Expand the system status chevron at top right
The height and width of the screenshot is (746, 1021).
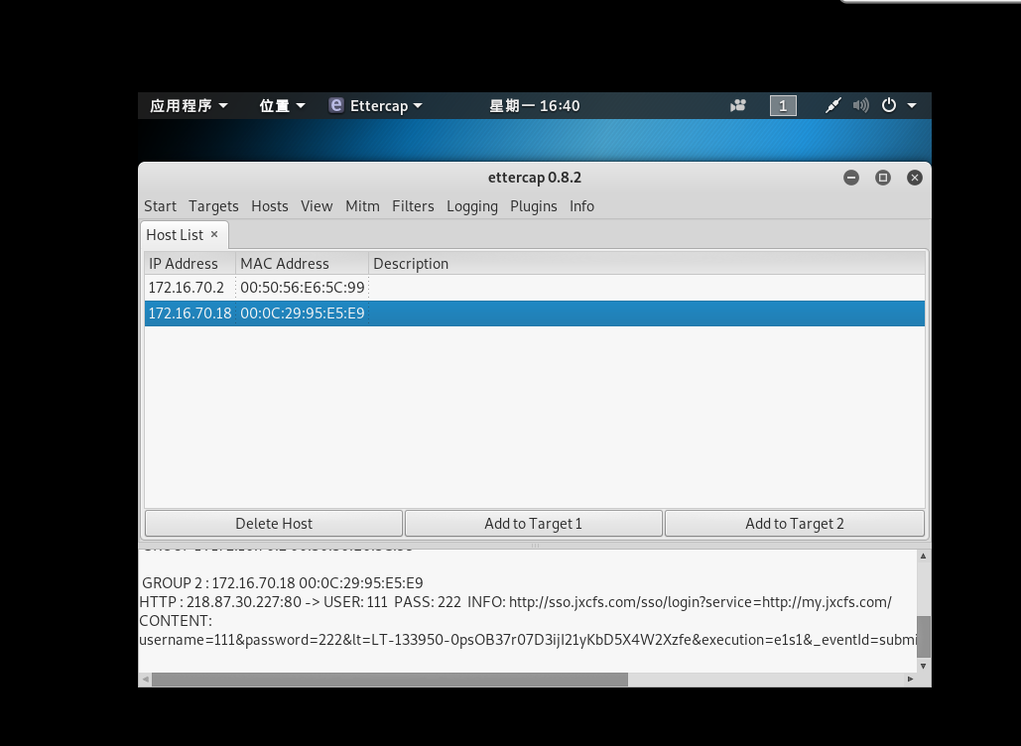click(914, 105)
